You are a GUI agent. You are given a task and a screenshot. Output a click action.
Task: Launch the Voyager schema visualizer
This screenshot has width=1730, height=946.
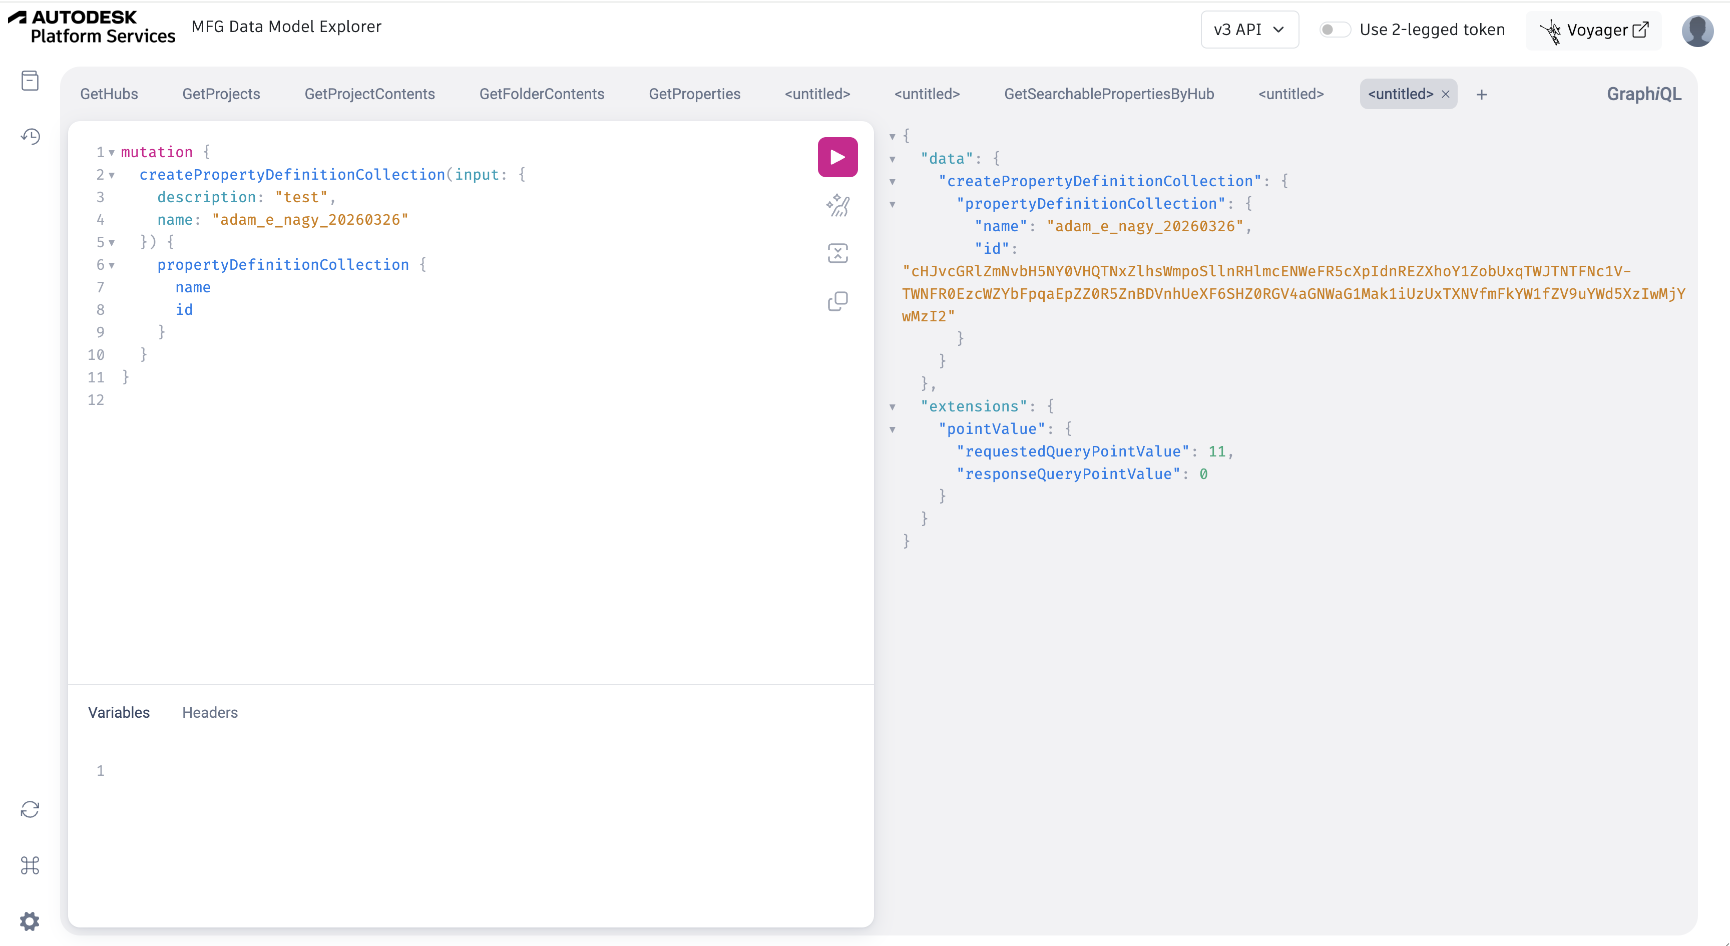coord(1594,30)
